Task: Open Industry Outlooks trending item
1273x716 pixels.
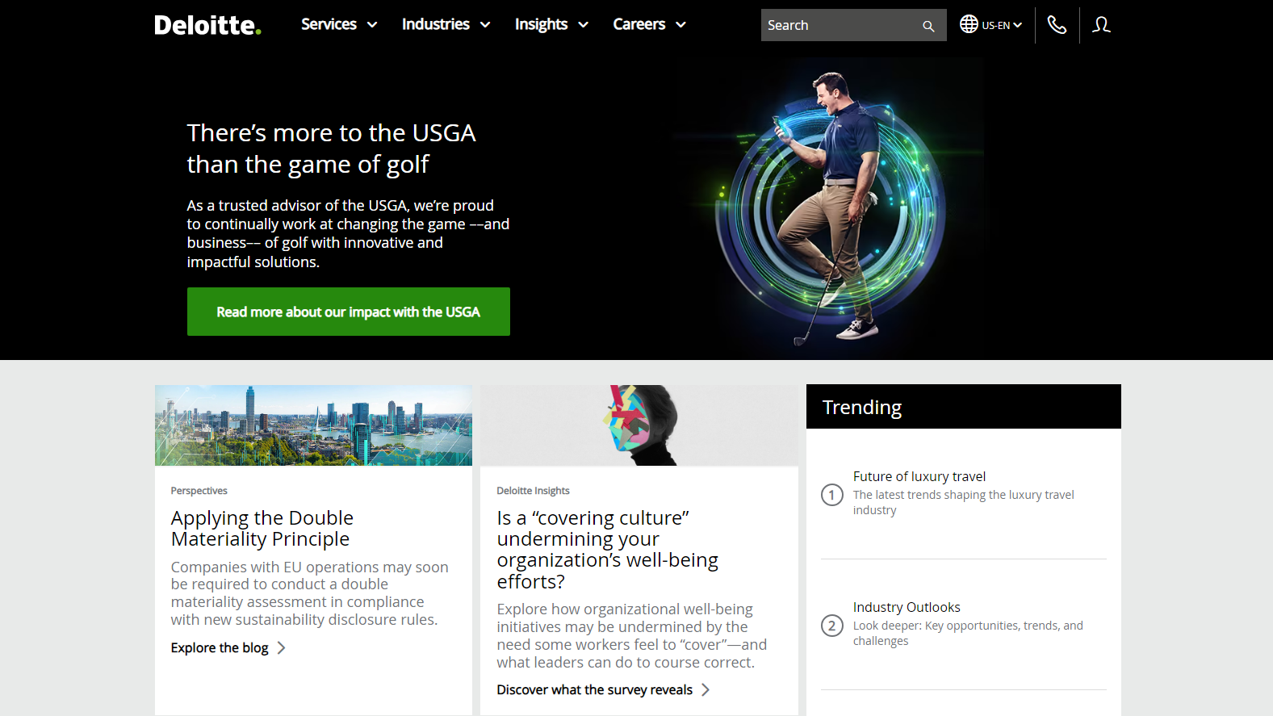Action: (907, 607)
